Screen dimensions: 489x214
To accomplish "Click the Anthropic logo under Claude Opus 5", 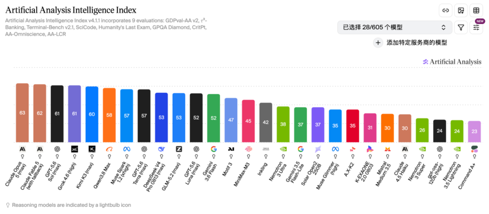I will pyautogui.click(x=22, y=149).
